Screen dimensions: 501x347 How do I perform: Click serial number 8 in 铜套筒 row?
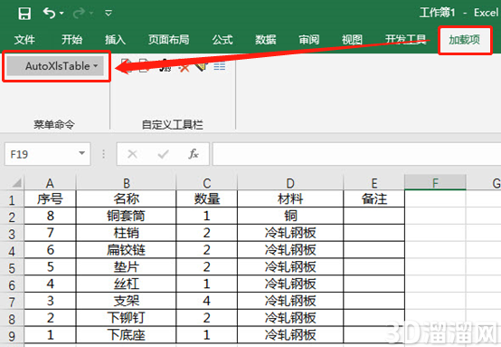(x=50, y=216)
